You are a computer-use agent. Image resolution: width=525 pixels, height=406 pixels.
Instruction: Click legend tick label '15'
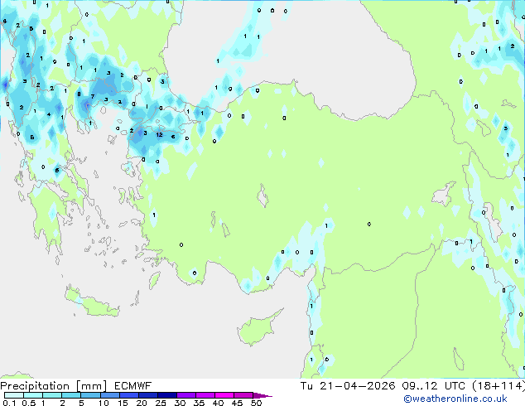pos(123,403)
